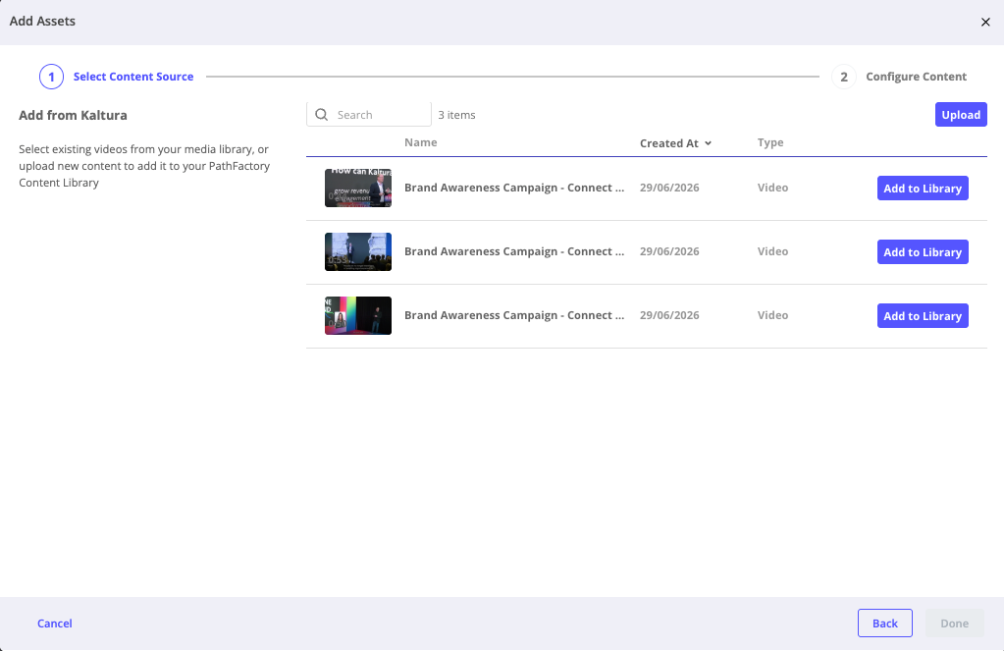Viewport: 1004px width, 651px height.
Task: Click the Back button
Action: pos(885,624)
